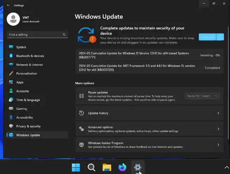Expand Advanced options via its chevron
Screen dimensions: 230x174
point(218,129)
